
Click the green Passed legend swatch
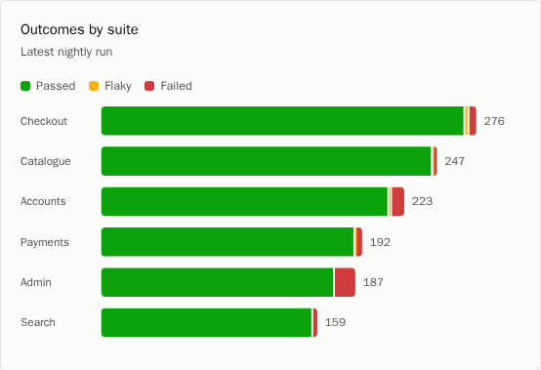[25, 86]
